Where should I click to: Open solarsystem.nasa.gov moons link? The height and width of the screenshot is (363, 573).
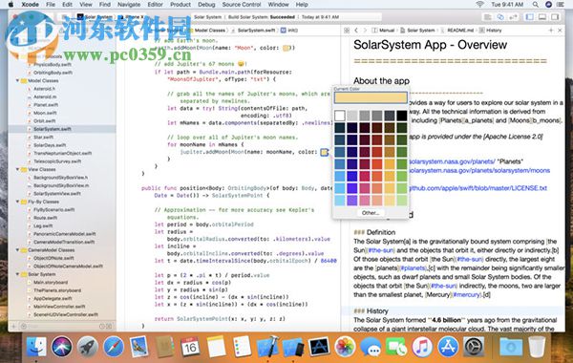(479, 170)
